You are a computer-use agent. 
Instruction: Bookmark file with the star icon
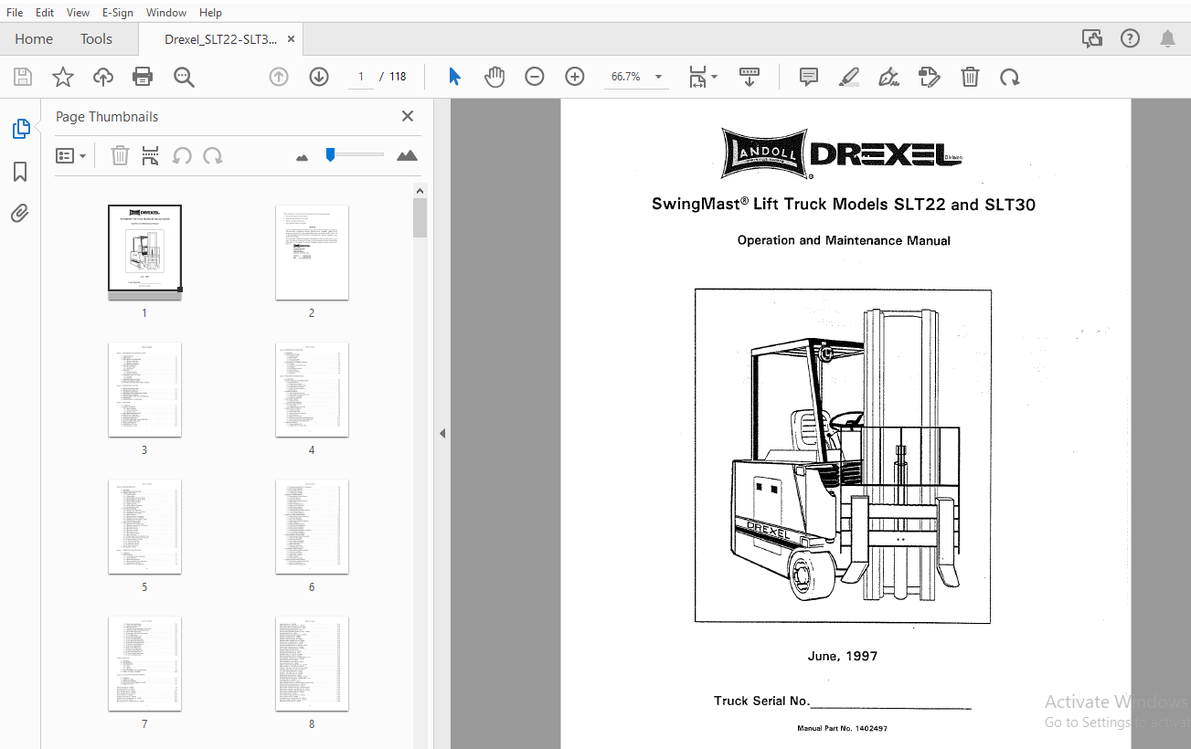click(x=62, y=78)
